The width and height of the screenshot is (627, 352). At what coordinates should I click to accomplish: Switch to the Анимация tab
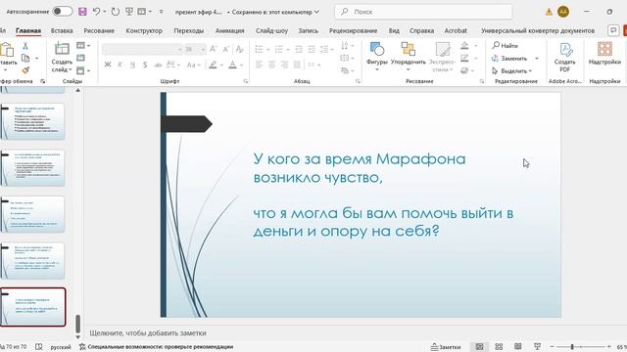(229, 30)
